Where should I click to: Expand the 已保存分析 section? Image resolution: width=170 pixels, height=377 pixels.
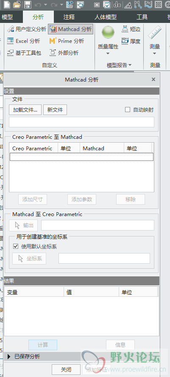pyautogui.click(x=9, y=357)
